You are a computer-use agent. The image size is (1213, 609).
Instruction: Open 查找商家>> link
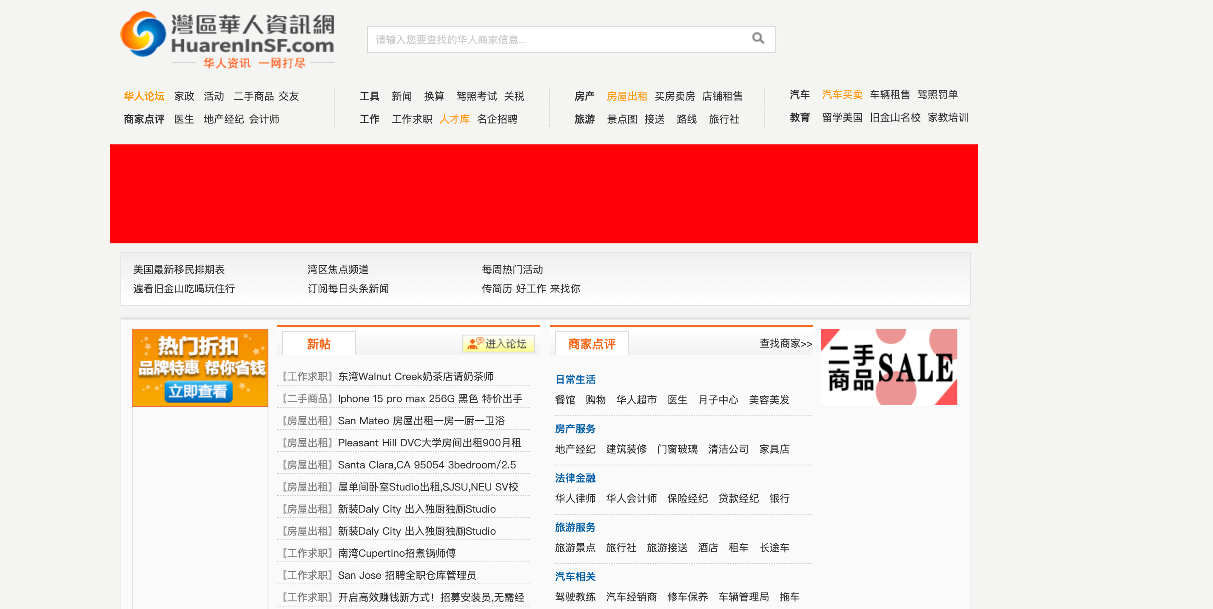pyautogui.click(x=786, y=344)
